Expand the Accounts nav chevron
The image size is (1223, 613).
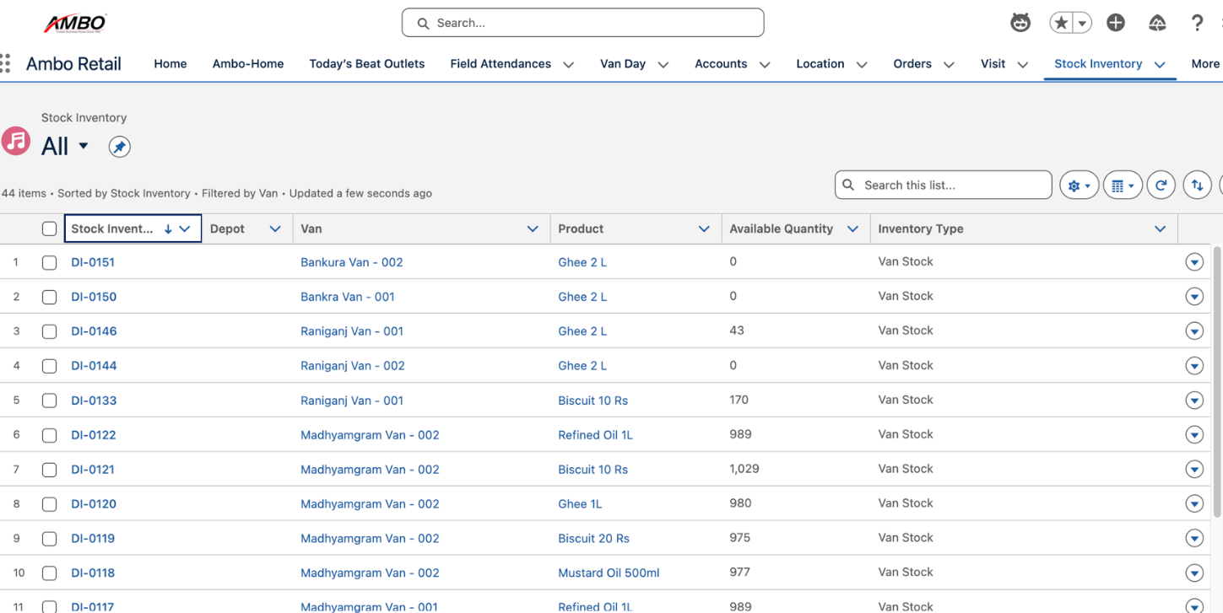coord(765,64)
